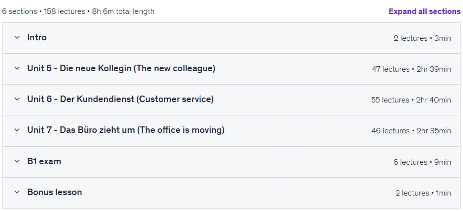
Task: Click 55 lectures • 2hr 40min label
Action: (x=411, y=100)
